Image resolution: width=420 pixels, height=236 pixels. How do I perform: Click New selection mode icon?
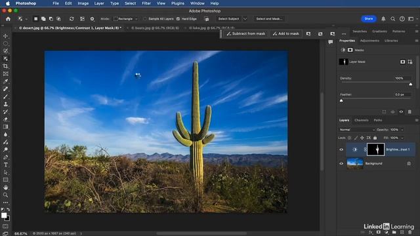[x=35, y=19]
